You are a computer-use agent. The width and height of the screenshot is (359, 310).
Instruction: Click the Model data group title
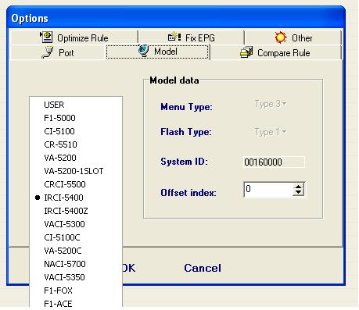174,80
